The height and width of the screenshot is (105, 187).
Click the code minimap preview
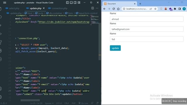(x=95, y=20)
